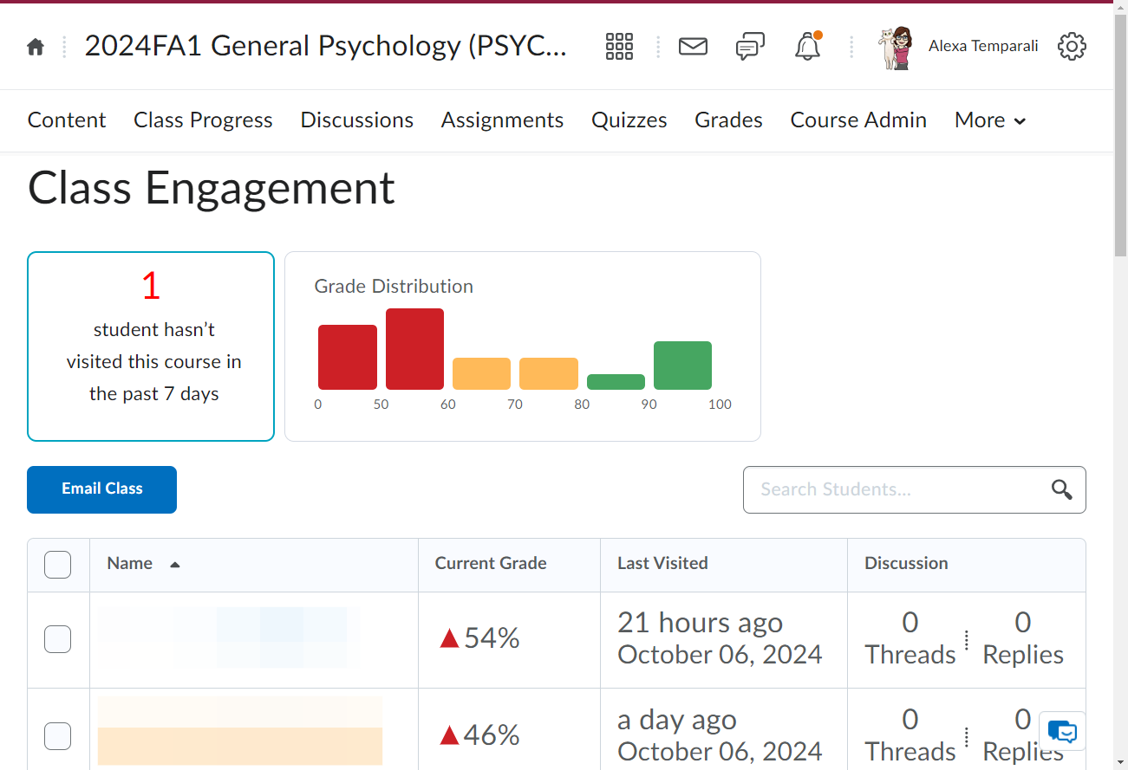This screenshot has height=770, width=1128.
Task: Click red warning triangle beside 46%
Action: 449,735
